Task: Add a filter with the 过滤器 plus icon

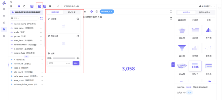Action: click(x=78, y=19)
